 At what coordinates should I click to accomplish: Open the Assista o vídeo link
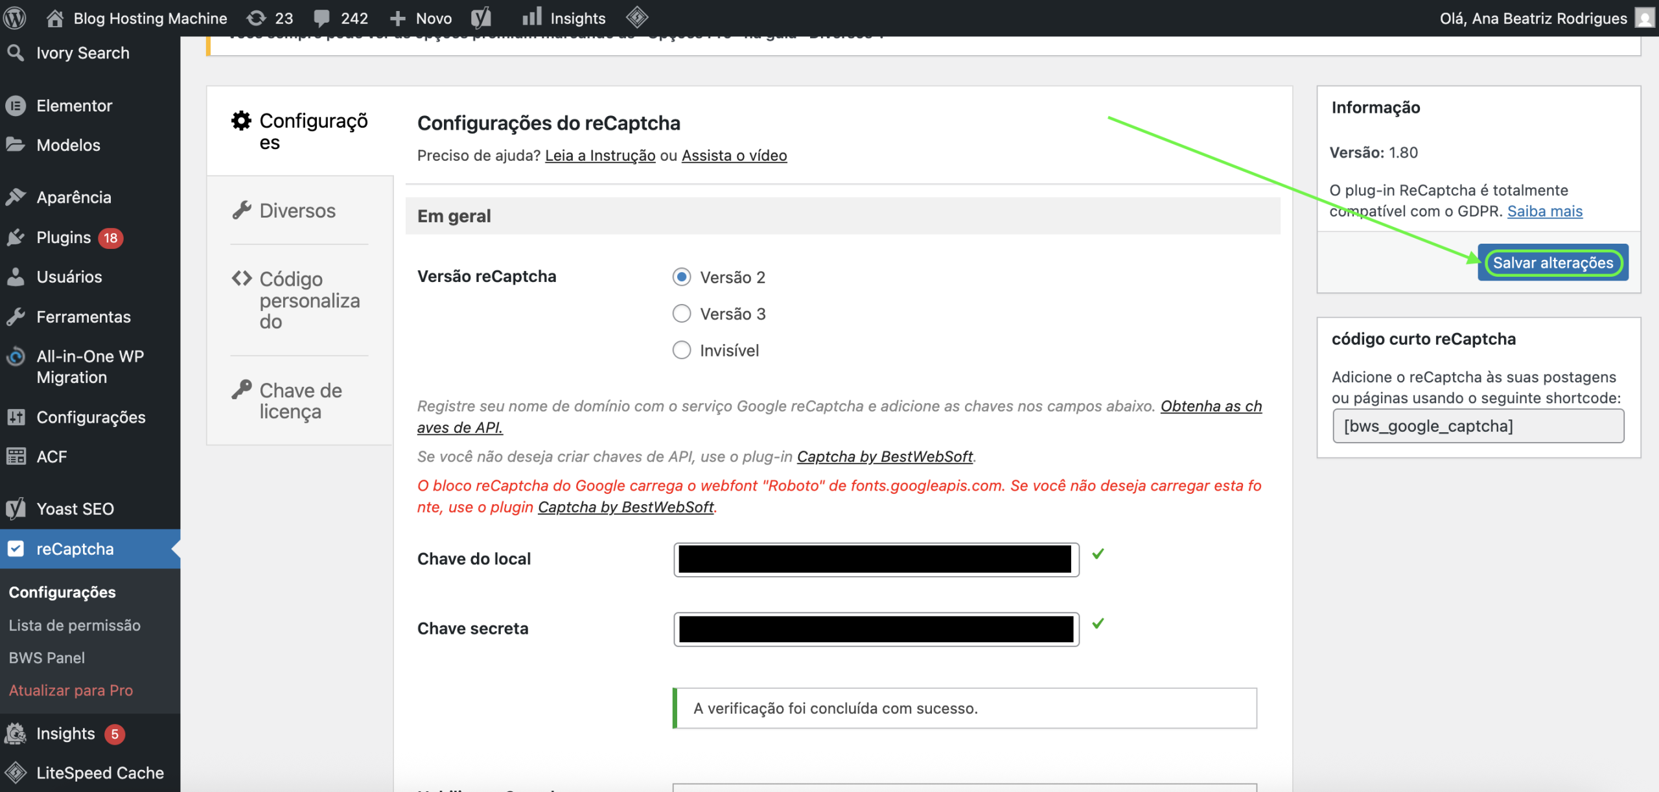[734, 156]
